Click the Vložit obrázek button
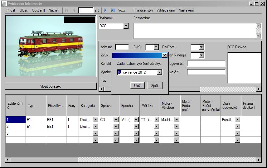The image size is (267, 168). [x=51, y=86]
